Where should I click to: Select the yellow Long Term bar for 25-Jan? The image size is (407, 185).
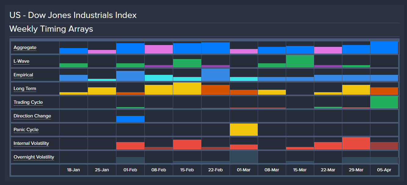[102, 91]
